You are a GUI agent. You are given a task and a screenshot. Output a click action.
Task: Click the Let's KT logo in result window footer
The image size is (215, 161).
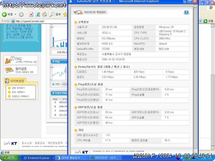point(81,152)
